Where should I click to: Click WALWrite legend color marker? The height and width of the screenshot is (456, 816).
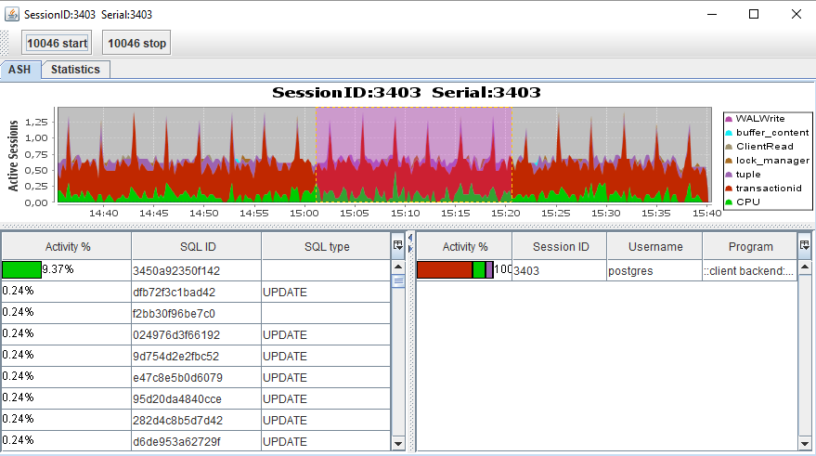(x=729, y=119)
